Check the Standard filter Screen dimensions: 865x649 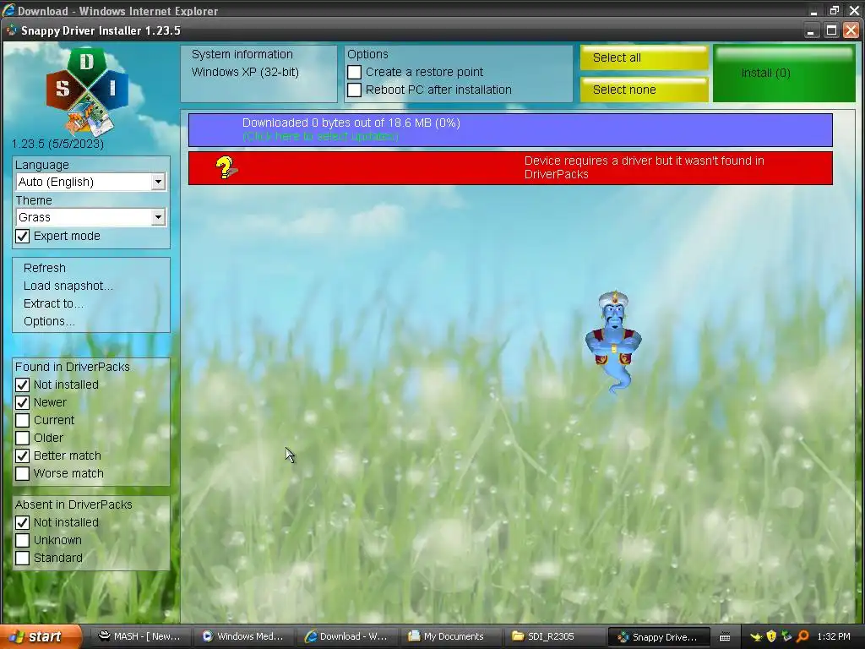point(22,558)
